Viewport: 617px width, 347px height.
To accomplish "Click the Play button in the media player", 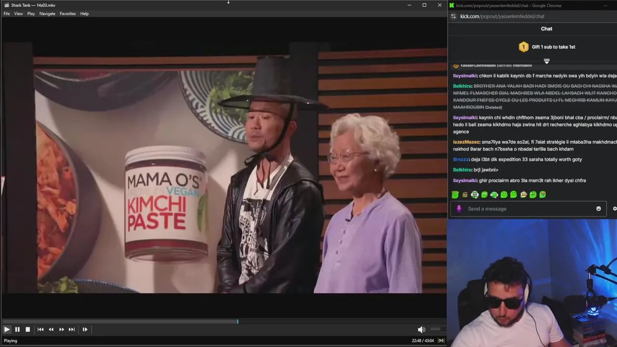I will pyautogui.click(x=7, y=329).
